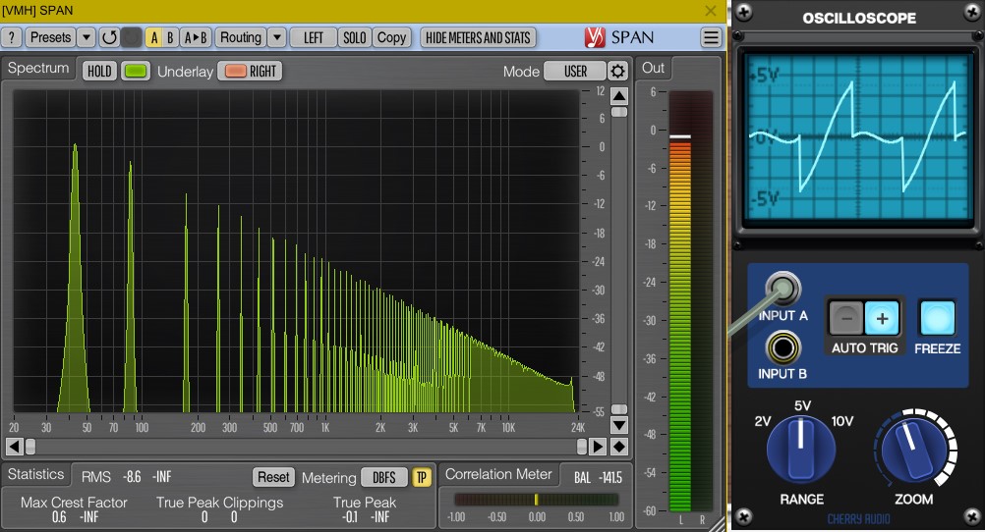The height and width of the screenshot is (532, 985).
Task: Click the Cherry Audio logo
Action: coord(858,519)
